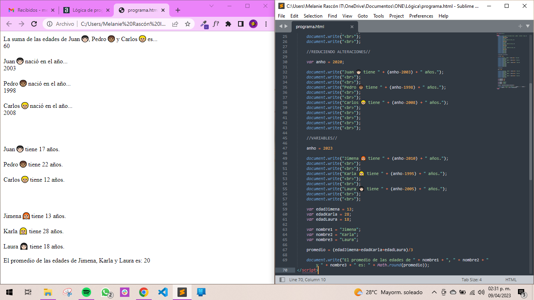534x300 pixels.
Task: Go back in Chrome browser
Action: pos(9,24)
